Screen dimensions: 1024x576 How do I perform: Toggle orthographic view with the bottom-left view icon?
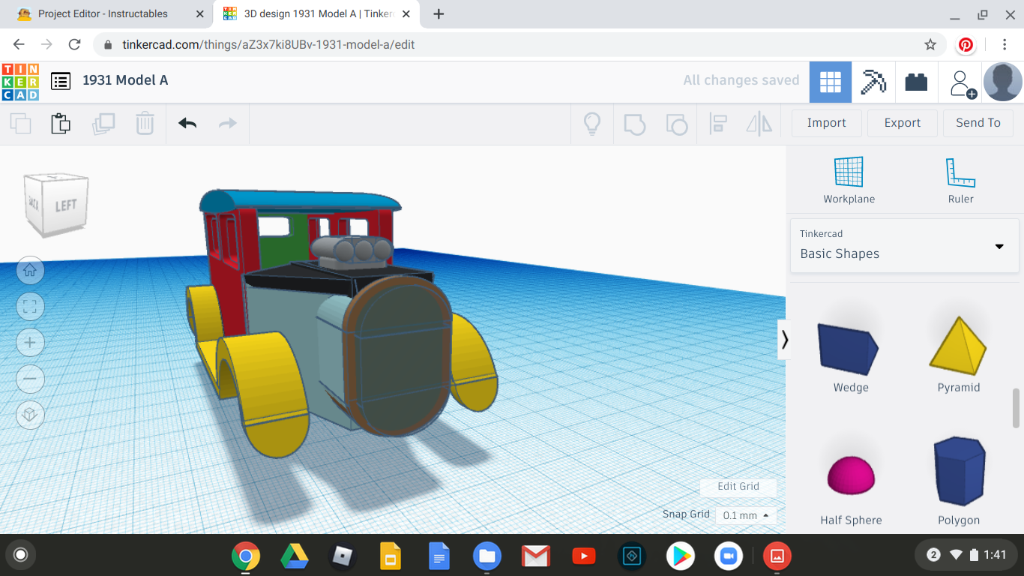click(x=30, y=415)
